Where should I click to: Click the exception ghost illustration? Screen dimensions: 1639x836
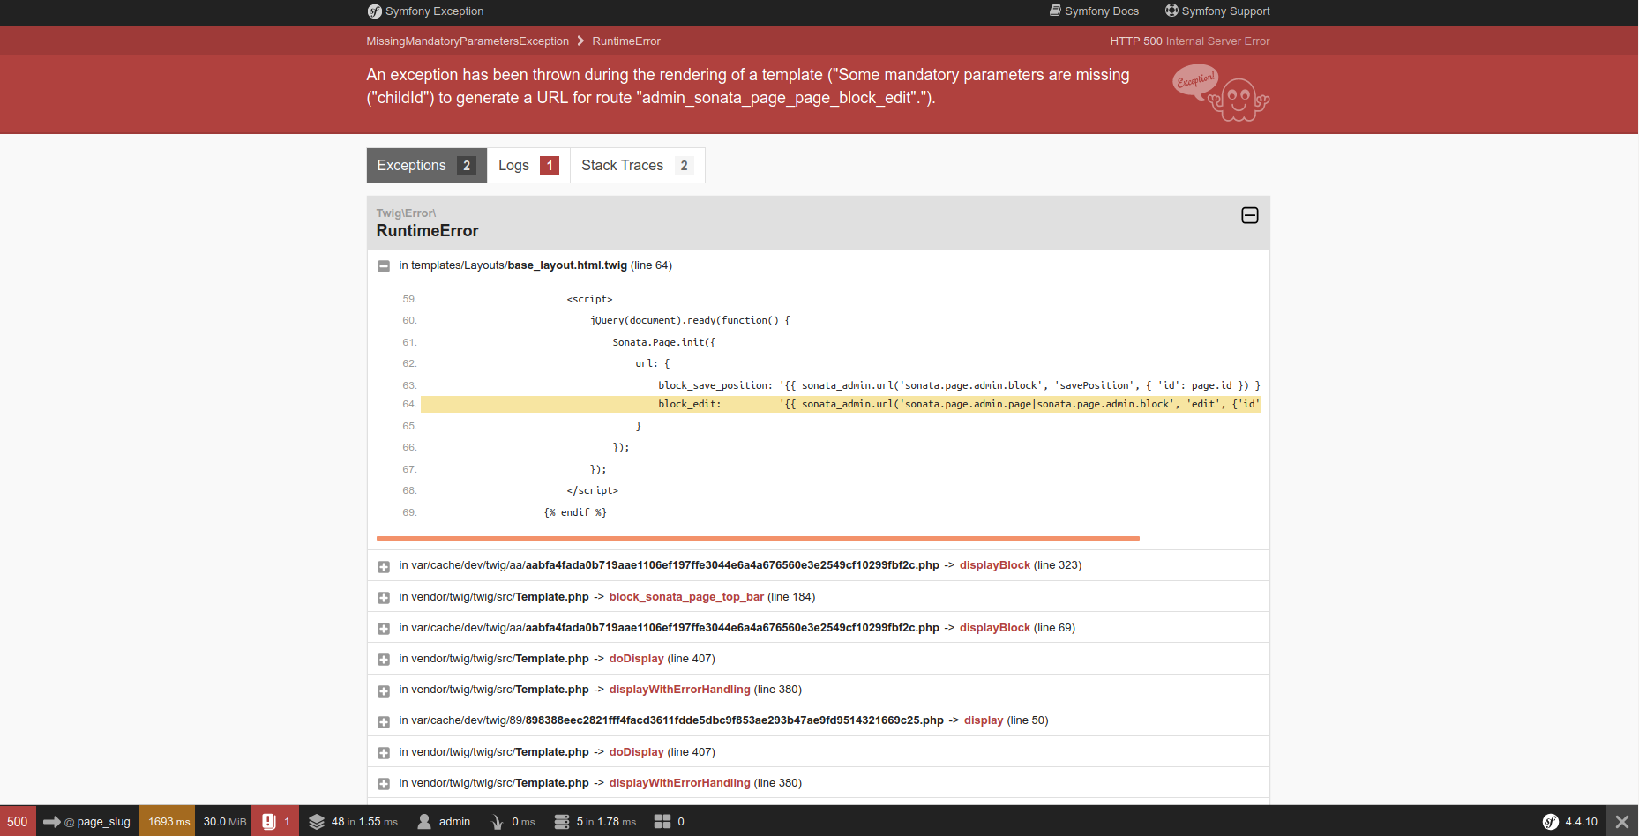(x=1222, y=93)
